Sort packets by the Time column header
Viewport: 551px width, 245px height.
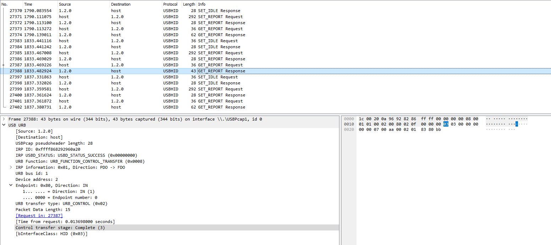(28, 4)
